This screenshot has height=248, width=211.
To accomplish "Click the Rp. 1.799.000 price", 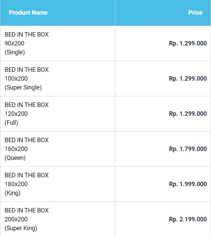I will [188, 149].
